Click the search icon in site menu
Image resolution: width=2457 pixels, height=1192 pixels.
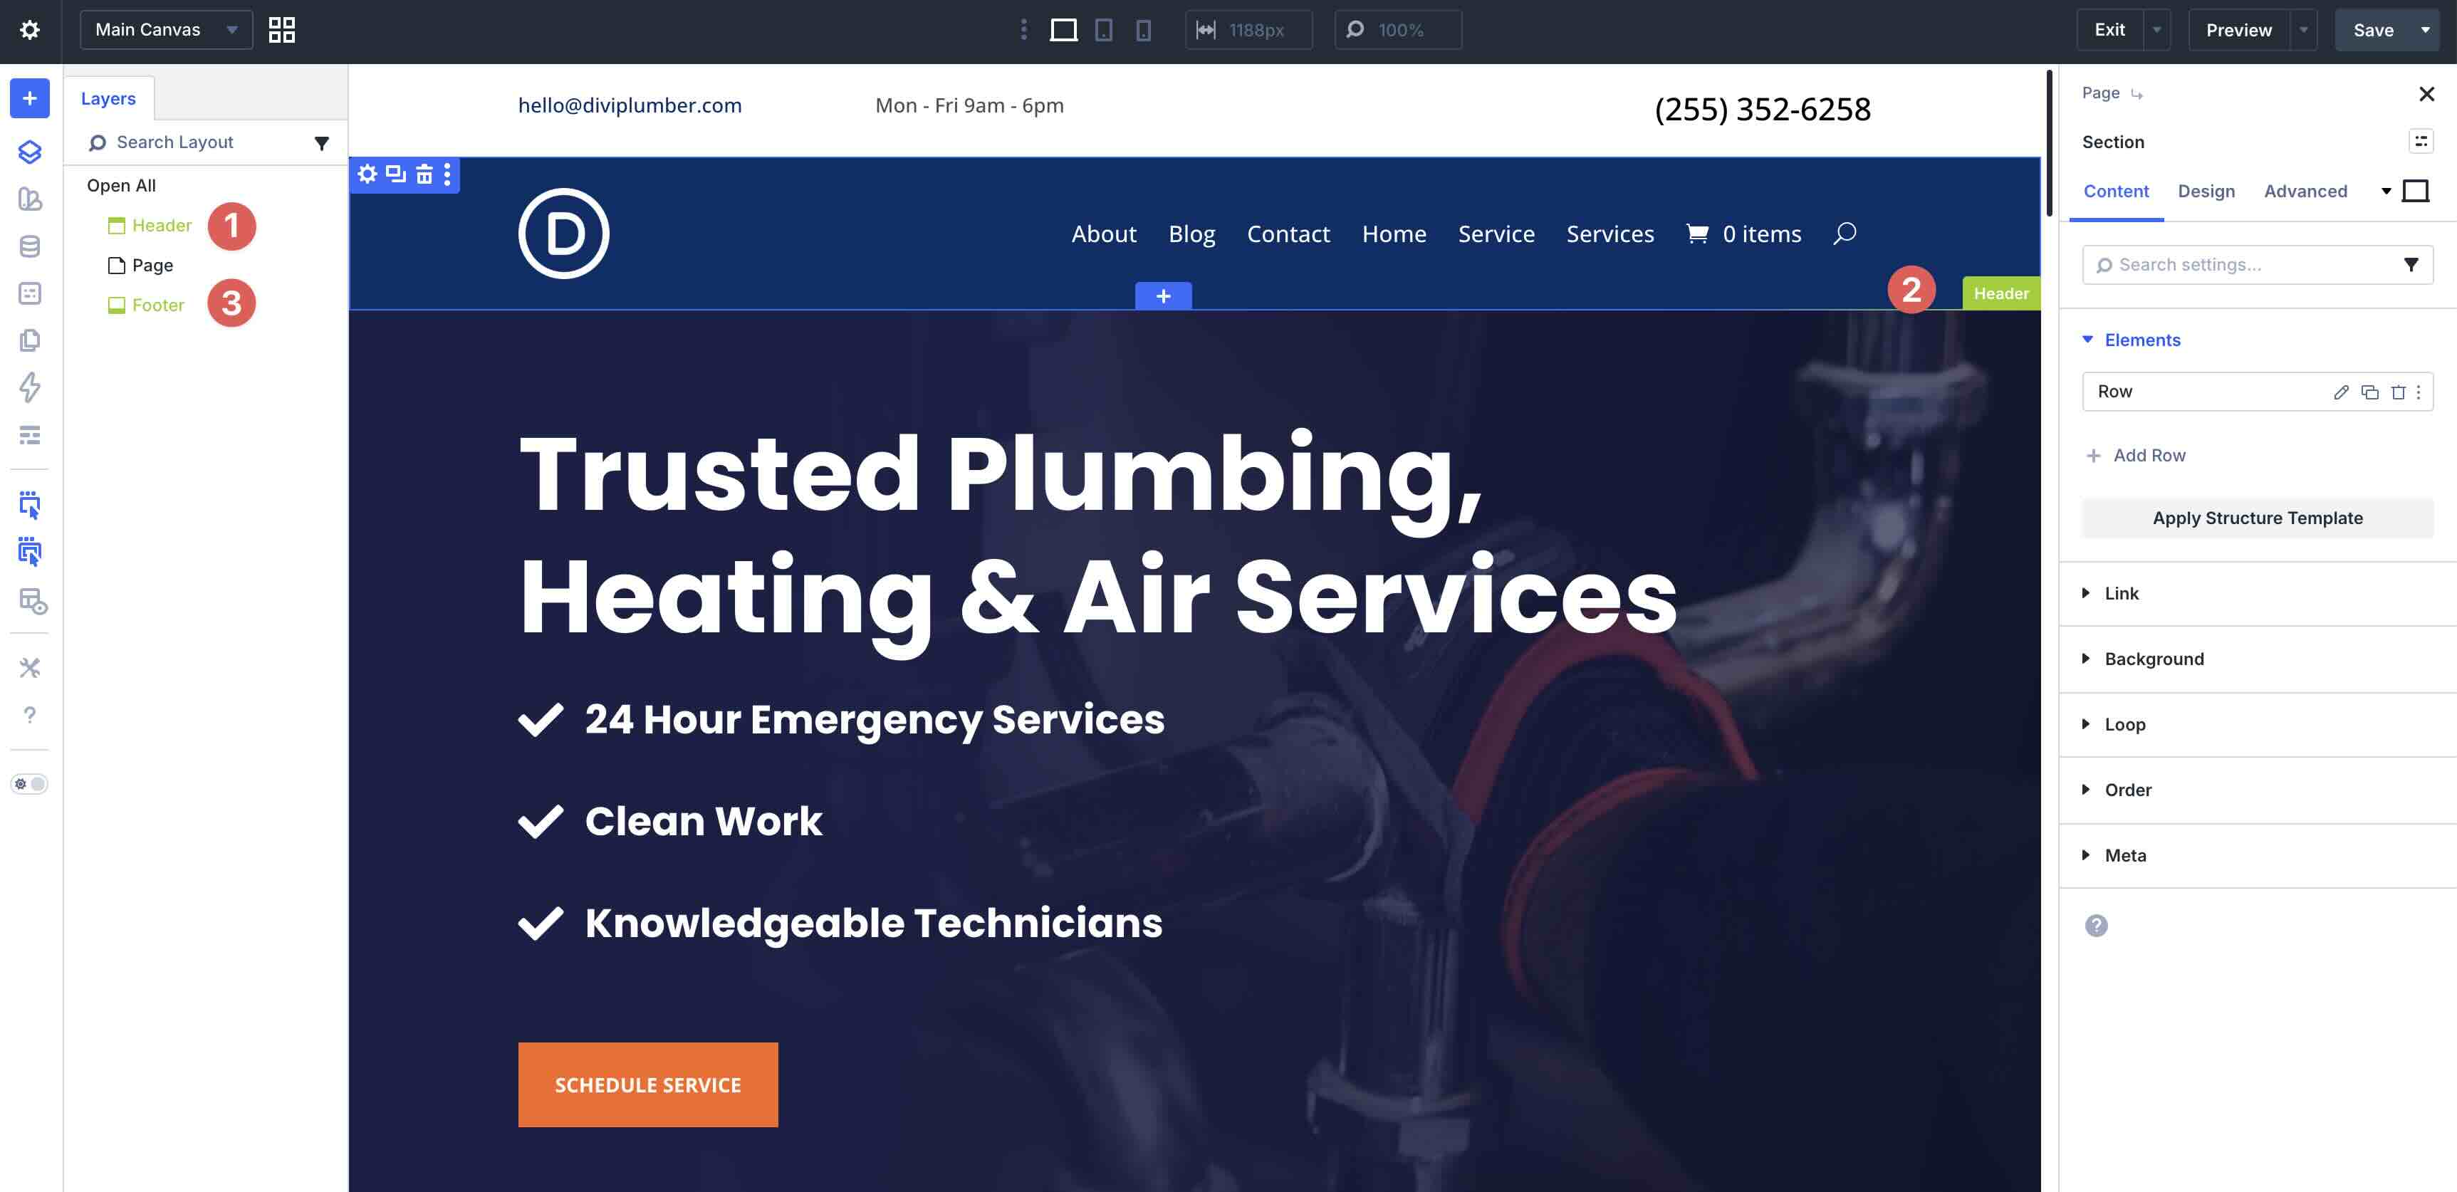1844,234
